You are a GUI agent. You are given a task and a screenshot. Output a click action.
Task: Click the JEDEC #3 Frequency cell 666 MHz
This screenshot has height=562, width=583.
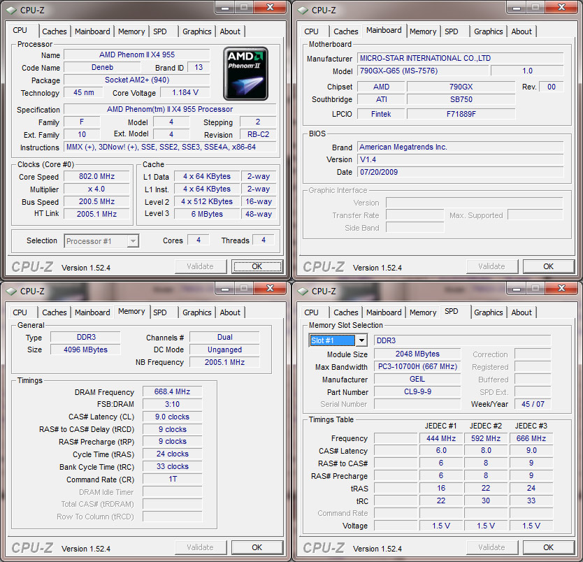pyautogui.click(x=531, y=438)
